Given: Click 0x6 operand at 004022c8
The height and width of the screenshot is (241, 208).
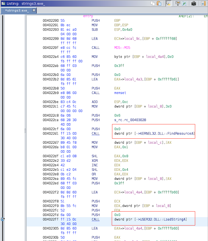Looking at the screenshot, I should [x=117, y=115].
